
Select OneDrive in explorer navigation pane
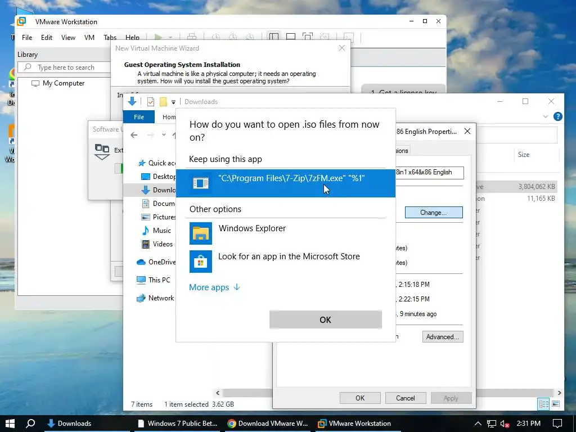click(x=156, y=262)
